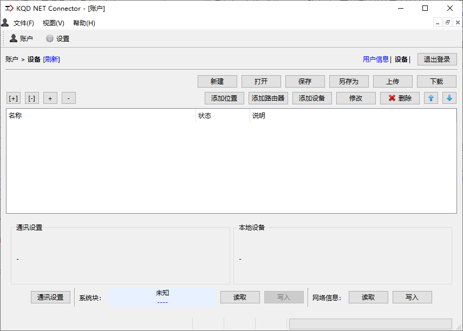Collapse all items with [-] button
This screenshot has height=331, width=463.
tap(32, 98)
